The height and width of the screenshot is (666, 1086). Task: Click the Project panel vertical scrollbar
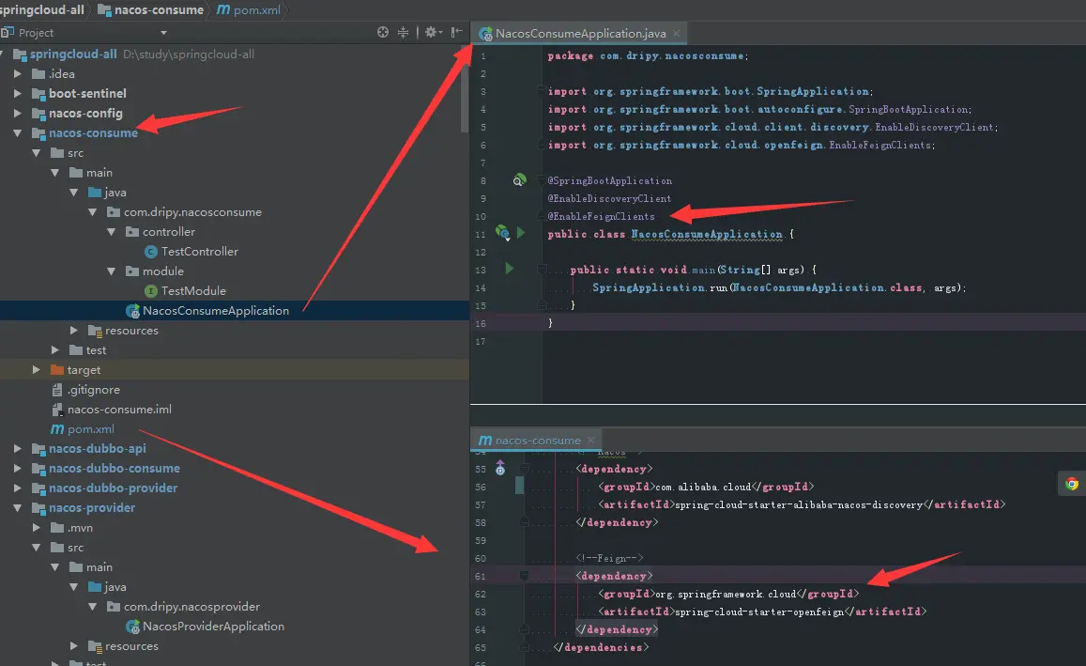[465, 90]
